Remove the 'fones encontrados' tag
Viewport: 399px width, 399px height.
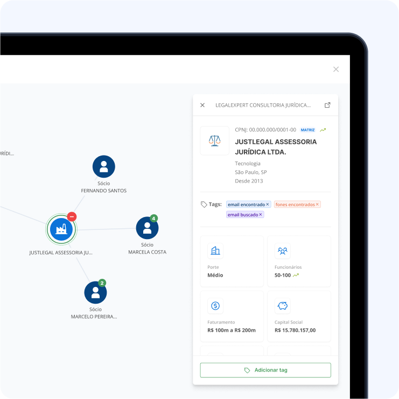(x=317, y=205)
